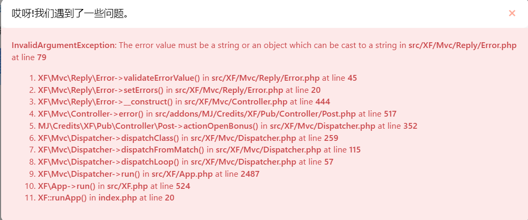Click the Dispatcher->run() stack frame
This screenshot has width=528, height=220.
tap(96, 174)
